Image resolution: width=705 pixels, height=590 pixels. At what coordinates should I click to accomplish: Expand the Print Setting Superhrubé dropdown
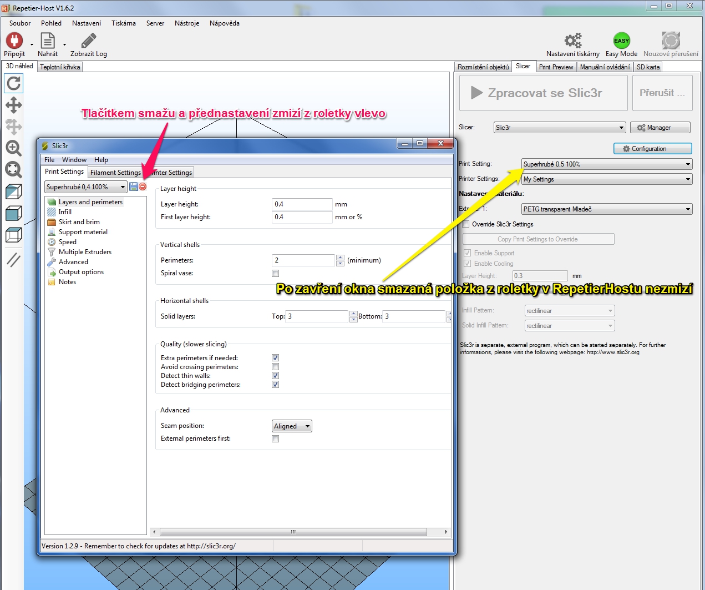click(607, 164)
